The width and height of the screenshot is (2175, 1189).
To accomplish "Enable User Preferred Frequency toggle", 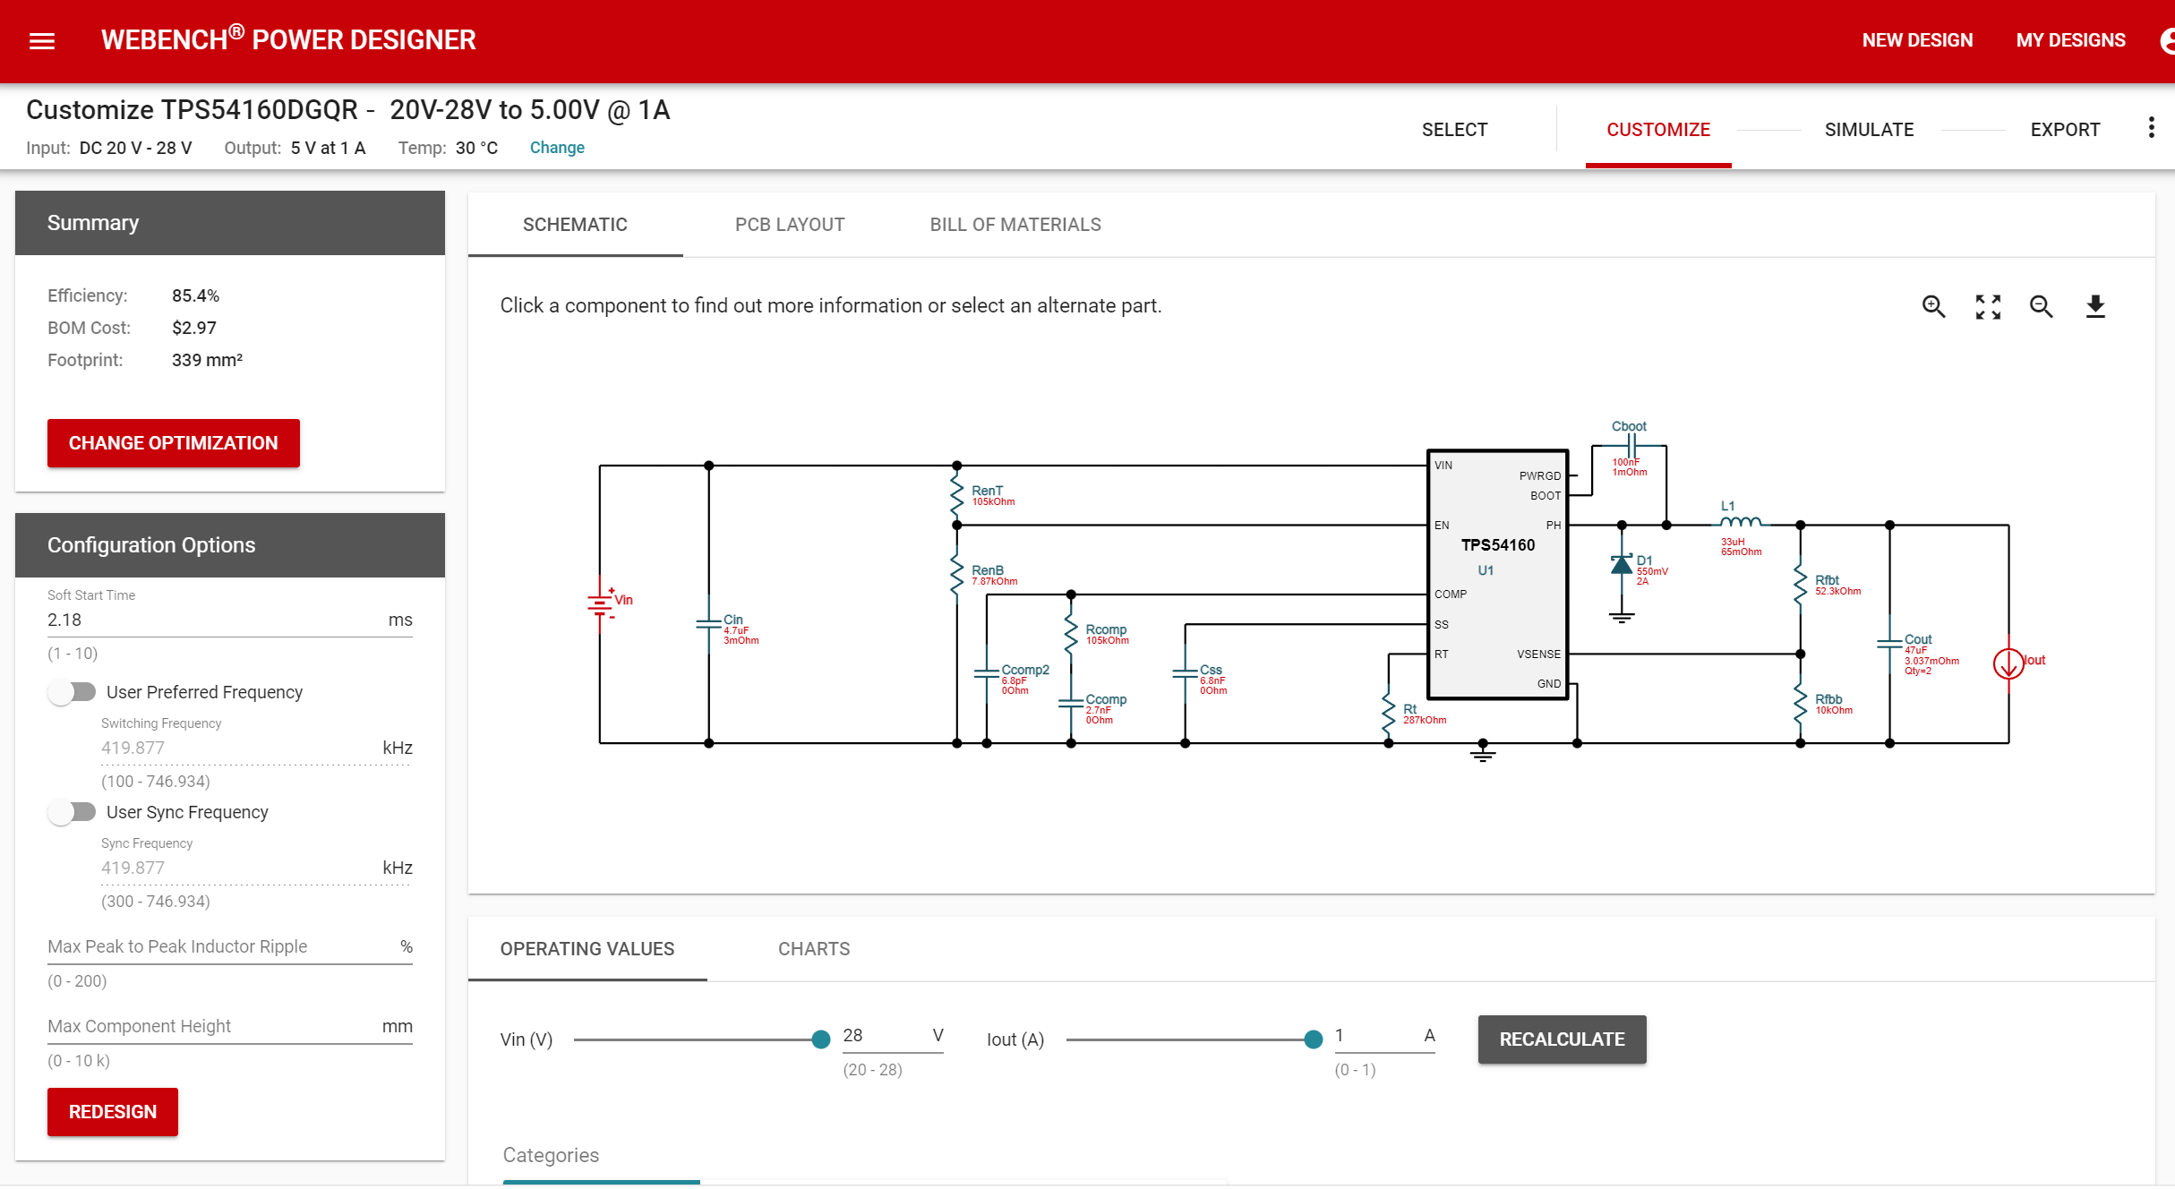I will [x=73, y=692].
